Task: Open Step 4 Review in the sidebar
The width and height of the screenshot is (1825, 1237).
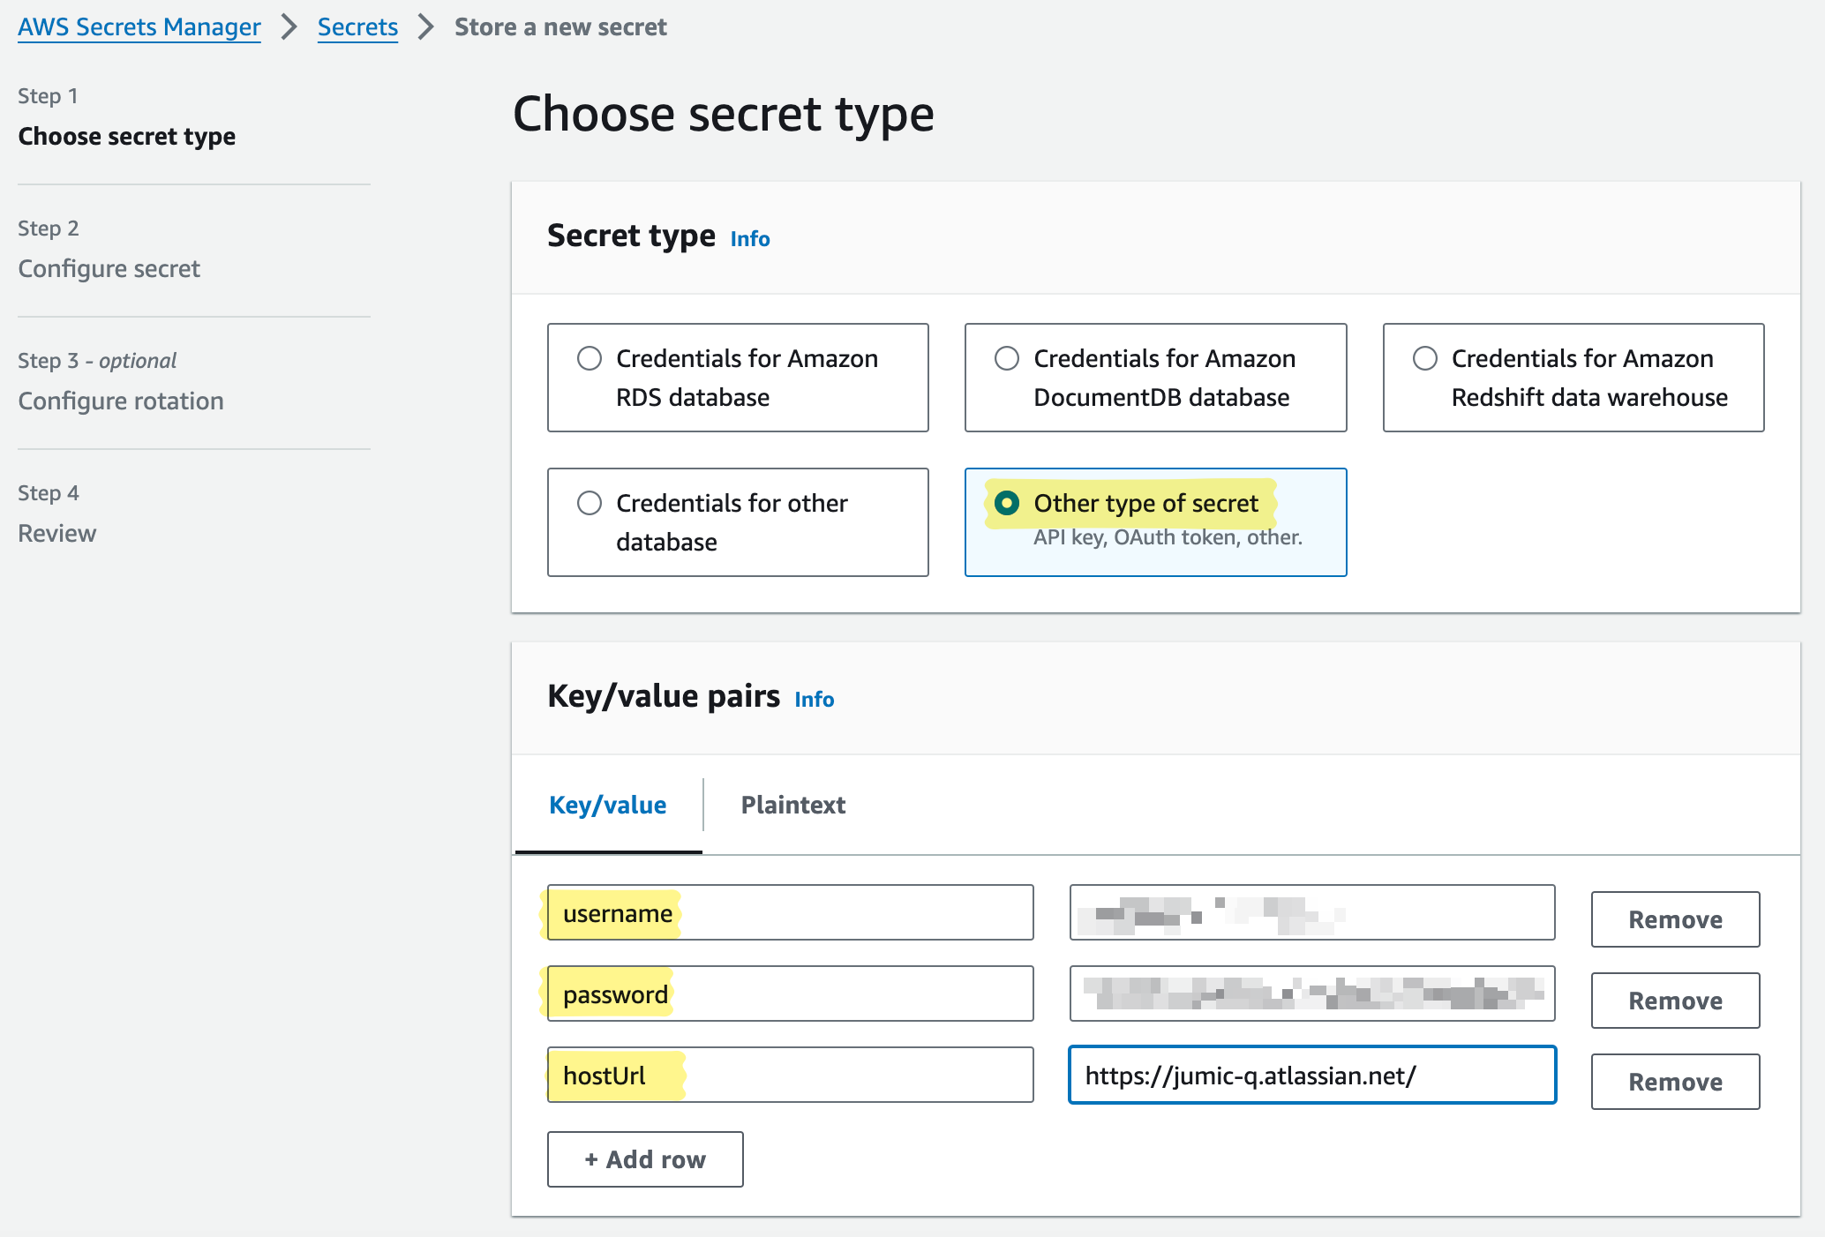Action: coord(56,533)
